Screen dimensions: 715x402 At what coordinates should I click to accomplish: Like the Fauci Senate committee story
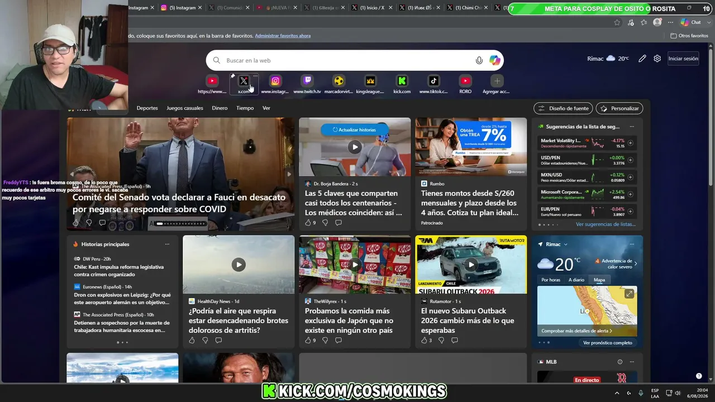pyautogui.click(x=76, y=223)
